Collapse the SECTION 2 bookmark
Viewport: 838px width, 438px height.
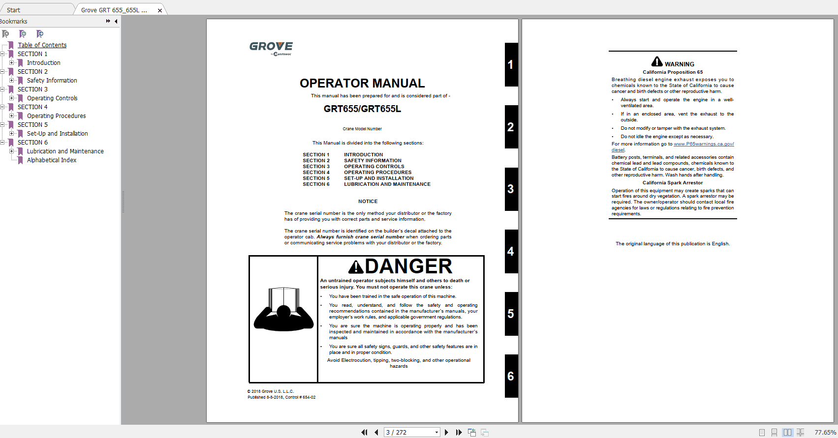coord(2,72)
